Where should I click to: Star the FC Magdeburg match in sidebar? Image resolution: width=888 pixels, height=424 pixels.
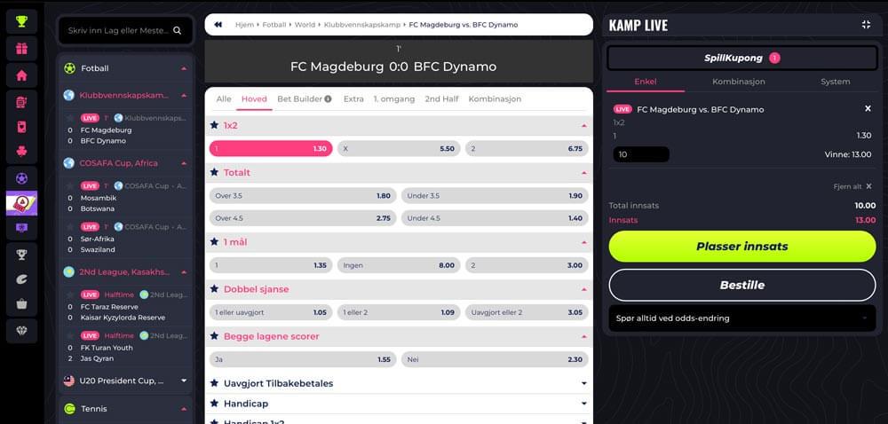[70, 118]
